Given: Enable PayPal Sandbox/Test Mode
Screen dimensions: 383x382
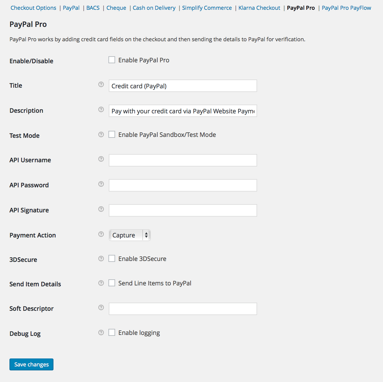Looking at the screenshot, I should click(112, 134).
